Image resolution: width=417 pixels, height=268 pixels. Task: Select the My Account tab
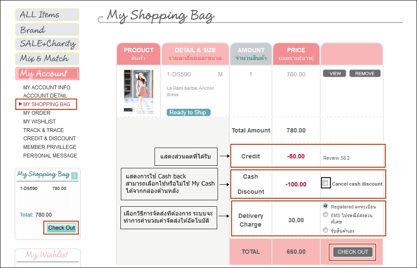pos(47,74)
